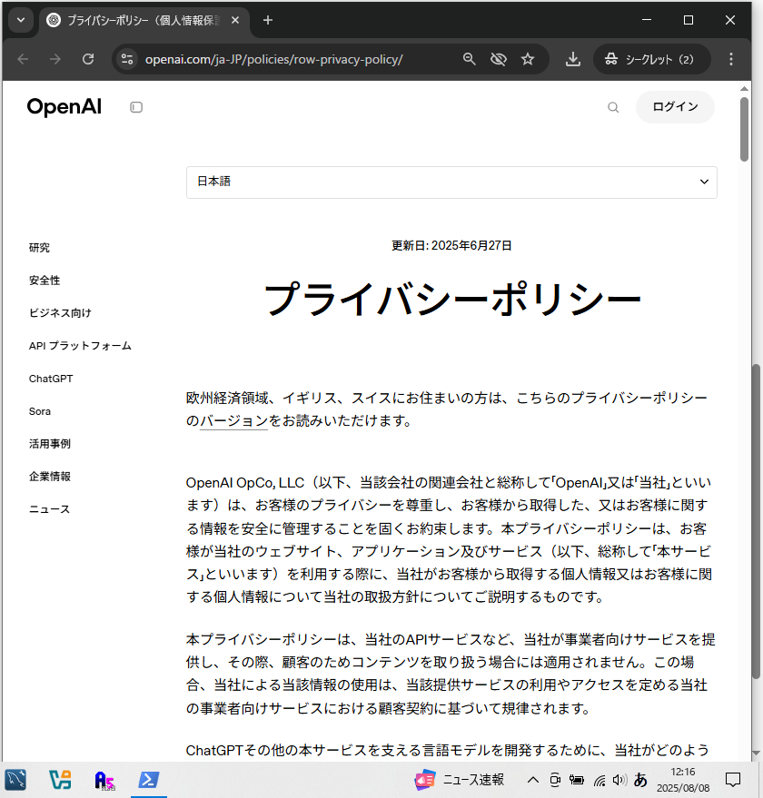Open the tab search dropdown arrow
763x798 pixels.
click(21, 20)
